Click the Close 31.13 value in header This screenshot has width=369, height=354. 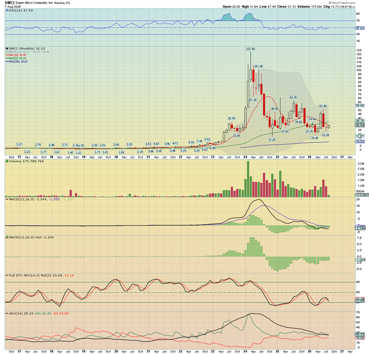(287, 6)
